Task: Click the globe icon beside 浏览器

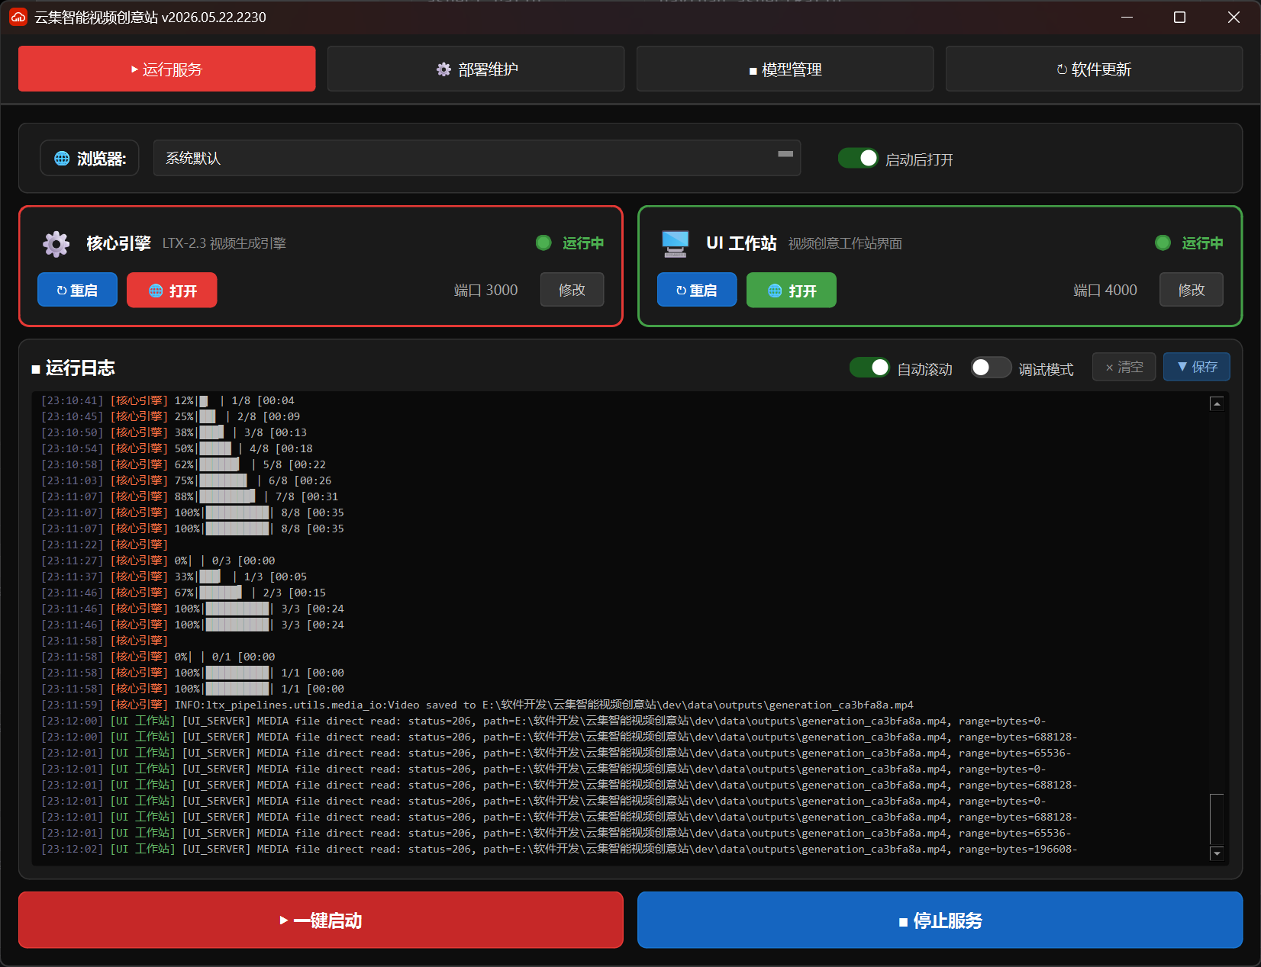Action: (x=62, y=159)
